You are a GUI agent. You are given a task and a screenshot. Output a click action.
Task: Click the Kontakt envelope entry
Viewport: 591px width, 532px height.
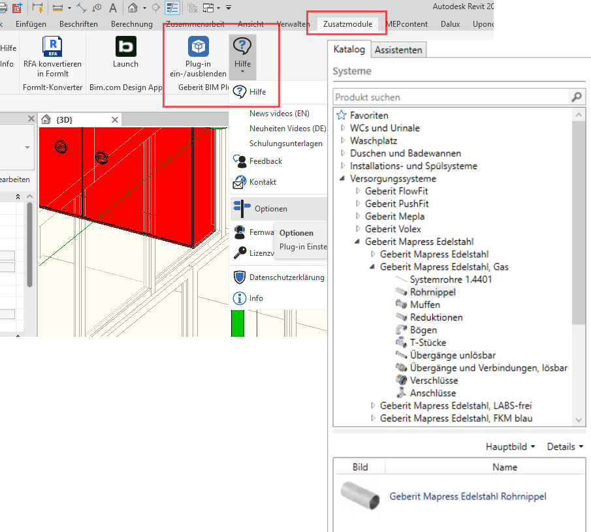click(x=263, y=182)
